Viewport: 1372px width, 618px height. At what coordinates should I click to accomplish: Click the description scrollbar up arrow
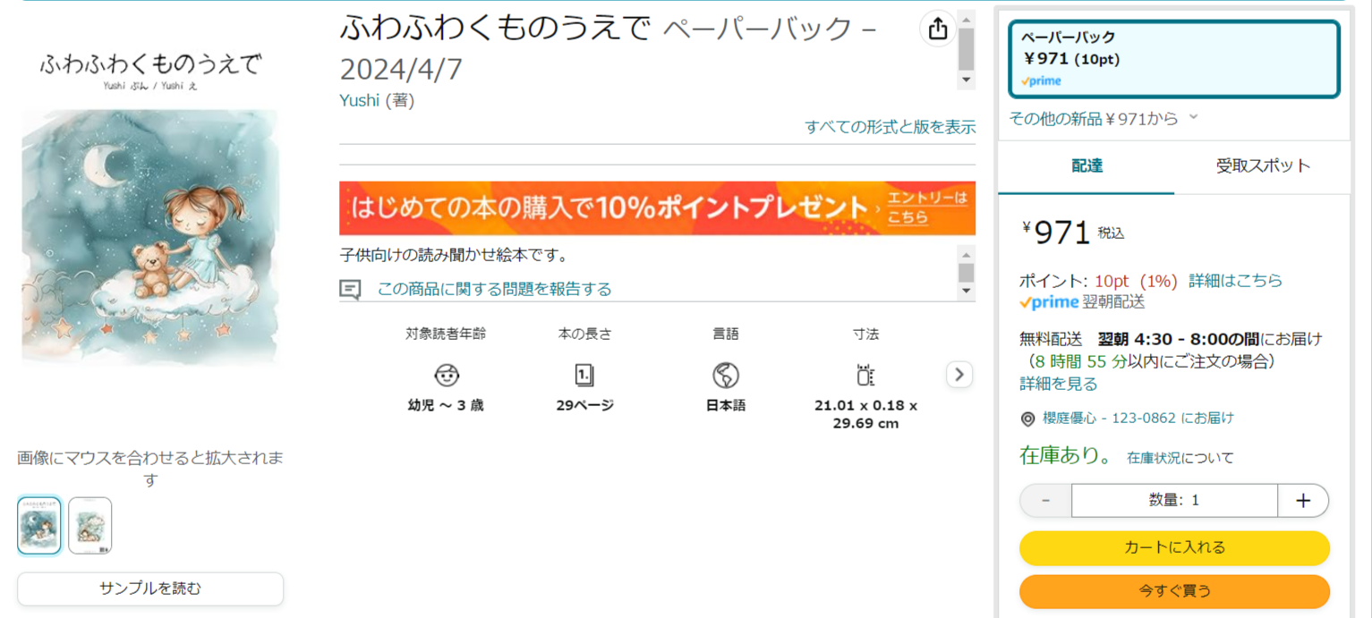tap(966, 253)
